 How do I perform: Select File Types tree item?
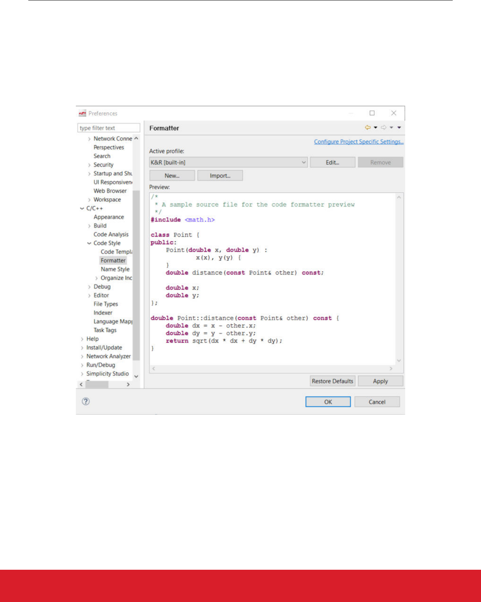pyautogui.click(x=106, y=304)
